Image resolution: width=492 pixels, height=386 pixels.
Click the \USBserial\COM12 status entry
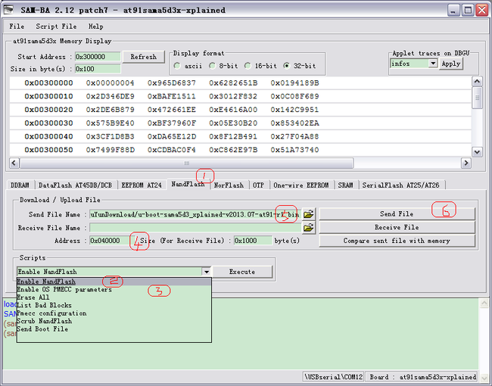coord(333,377)
